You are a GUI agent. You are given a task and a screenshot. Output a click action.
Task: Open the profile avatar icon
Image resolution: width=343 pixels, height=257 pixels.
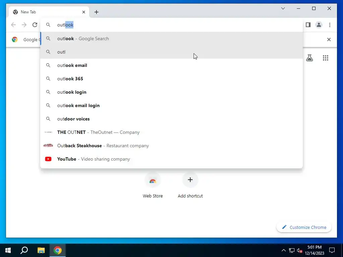click(x=319, y=25)
